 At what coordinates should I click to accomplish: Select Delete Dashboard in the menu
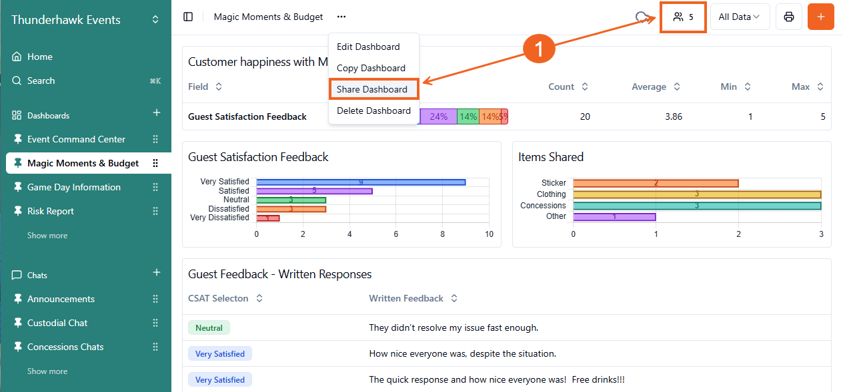(x=373, y=110)
